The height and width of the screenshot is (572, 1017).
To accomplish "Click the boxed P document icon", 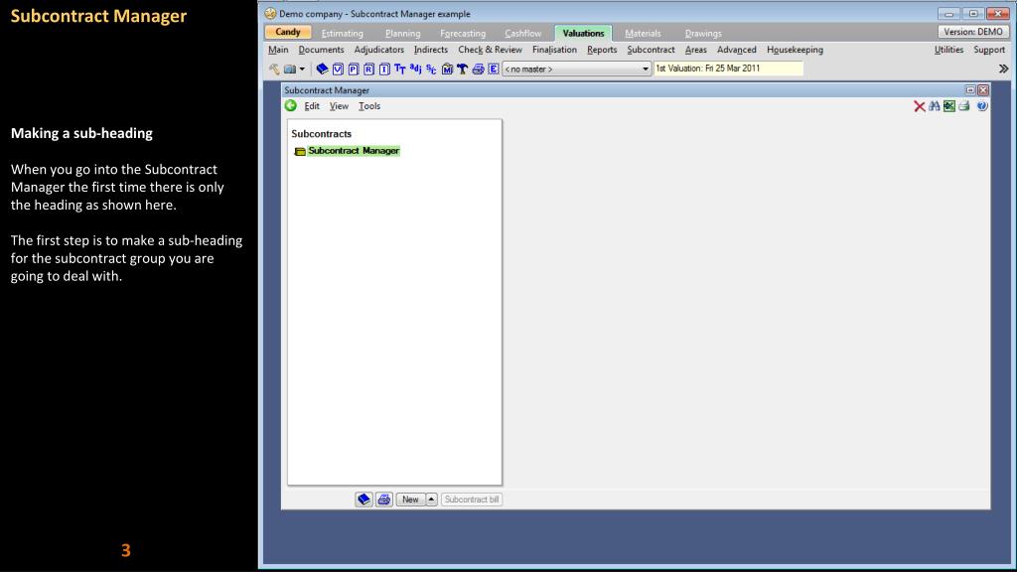I will pos(354,69).
